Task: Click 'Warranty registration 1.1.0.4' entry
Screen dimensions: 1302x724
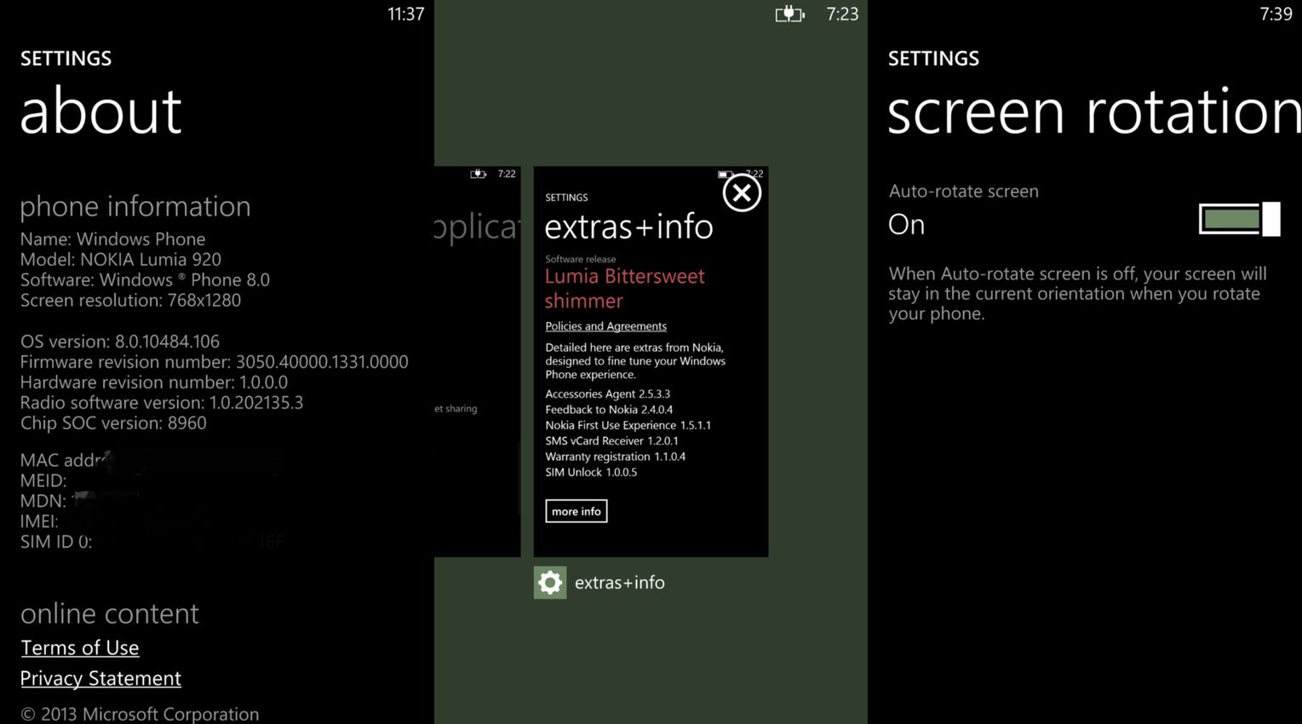Action: point(615,457)
